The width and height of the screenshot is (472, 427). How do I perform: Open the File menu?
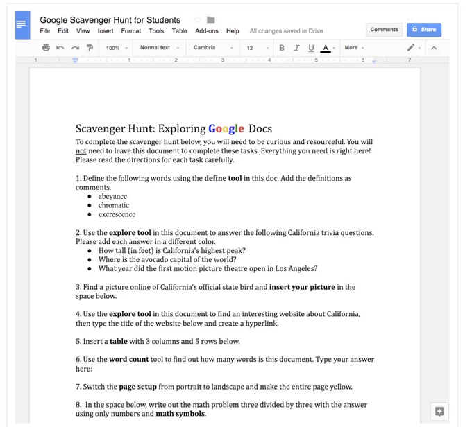coord(45,31)
